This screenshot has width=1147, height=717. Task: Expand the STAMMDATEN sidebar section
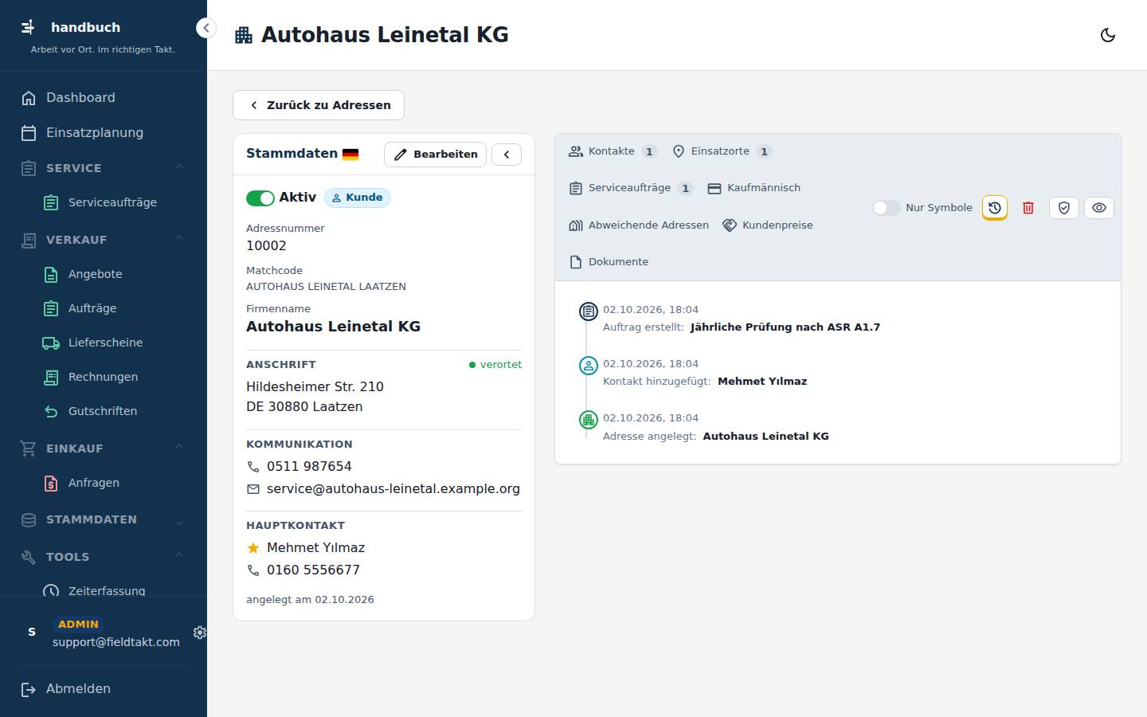pyautogui.click(x=104, y=519)
